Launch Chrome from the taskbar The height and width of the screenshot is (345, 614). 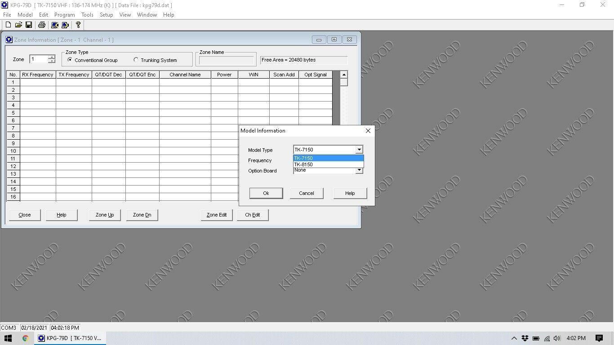26,338
